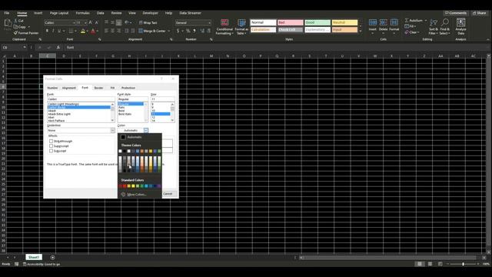Click the Percent Style icon
The height and width of the screenshot is (277, 492).
pos(188,31)
